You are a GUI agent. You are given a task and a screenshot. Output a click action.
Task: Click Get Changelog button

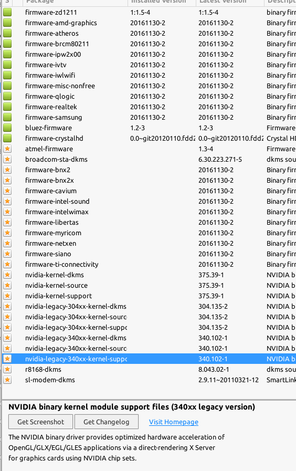(x=106, y=422)
